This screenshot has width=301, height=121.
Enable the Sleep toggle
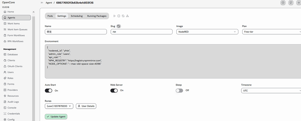[x=179, y=91]
